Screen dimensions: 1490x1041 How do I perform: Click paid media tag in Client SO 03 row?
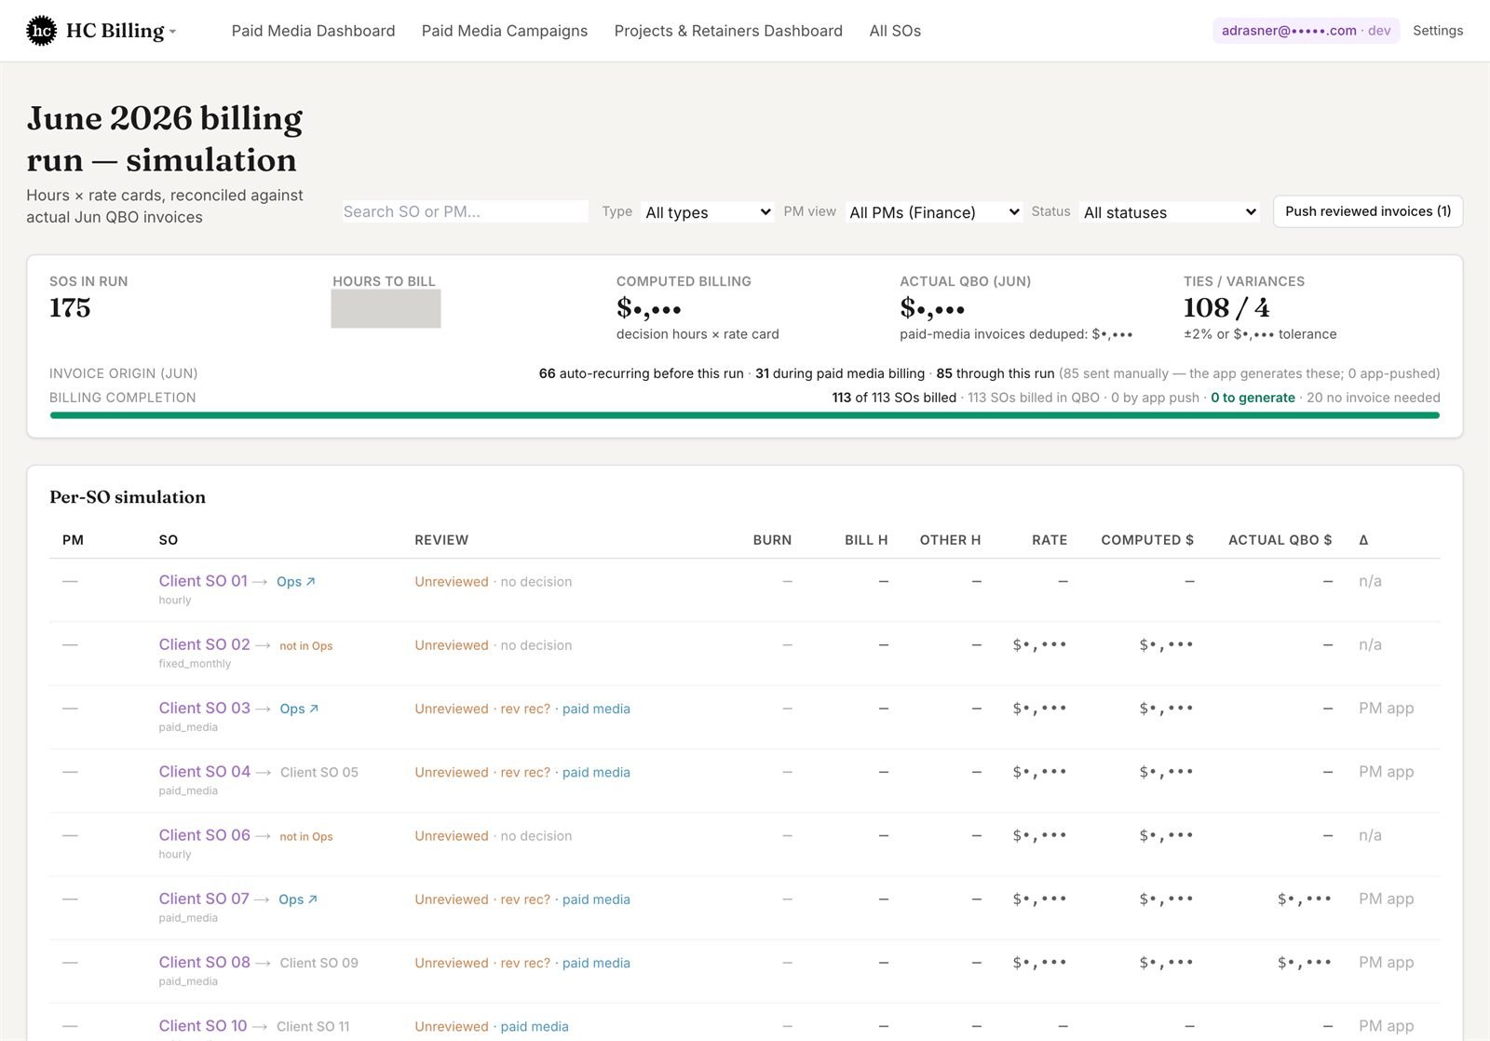click(x=596, y=709)
